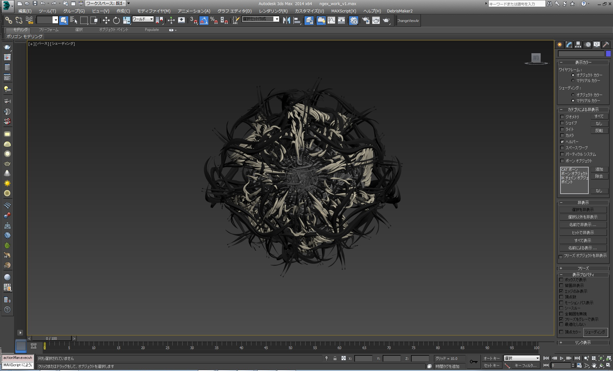This screenshot has width=613, height=371.
Task: Click the Align tool icon
Action: (297, 20)
